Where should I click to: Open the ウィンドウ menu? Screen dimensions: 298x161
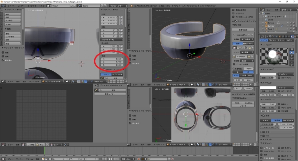pos(32,6)
